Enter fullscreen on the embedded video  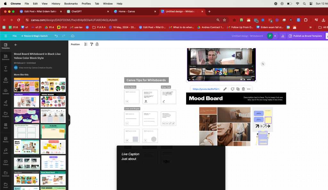tap(253, 79)
